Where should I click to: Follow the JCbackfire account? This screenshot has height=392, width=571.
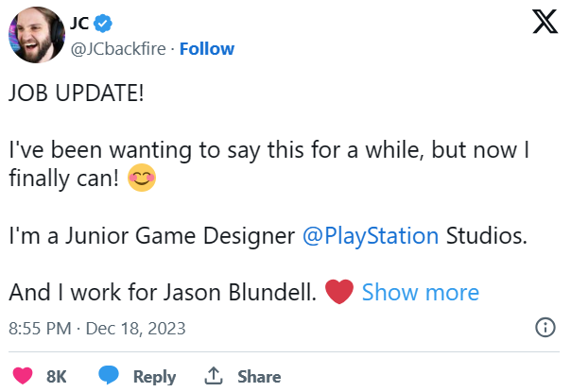click(x=207, y=48)
